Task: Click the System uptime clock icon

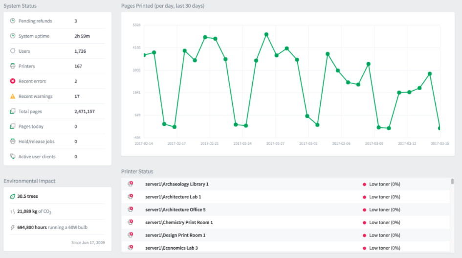Action: coord(13,36)
